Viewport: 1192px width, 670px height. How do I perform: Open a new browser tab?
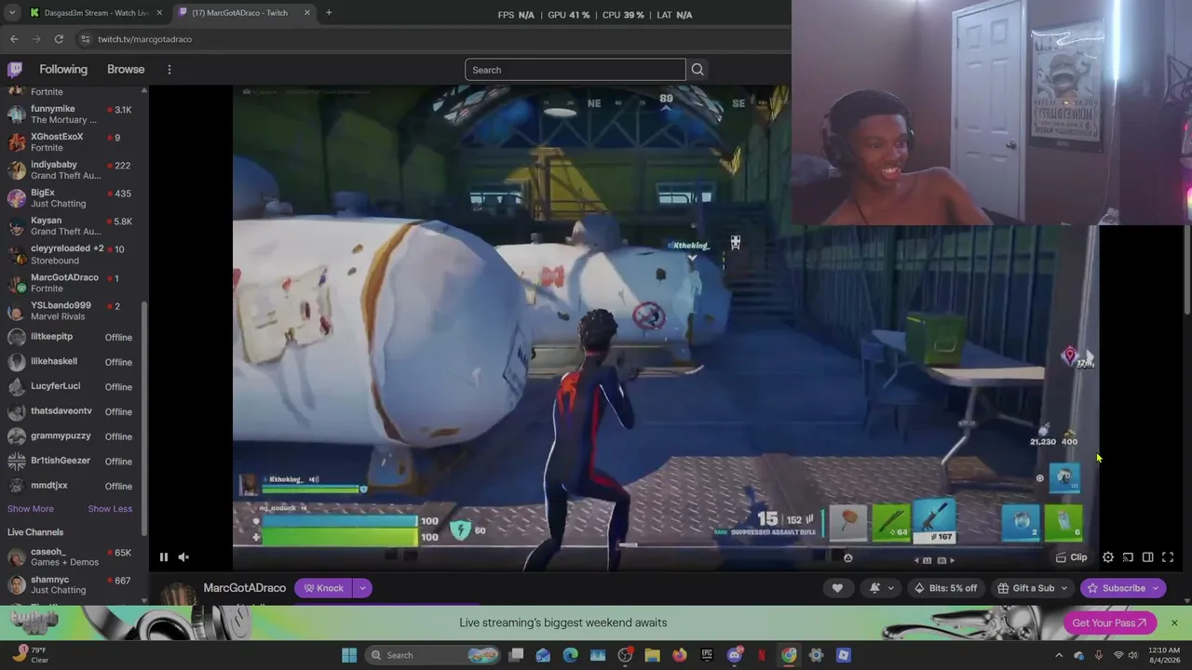click(x=329, y=13)
